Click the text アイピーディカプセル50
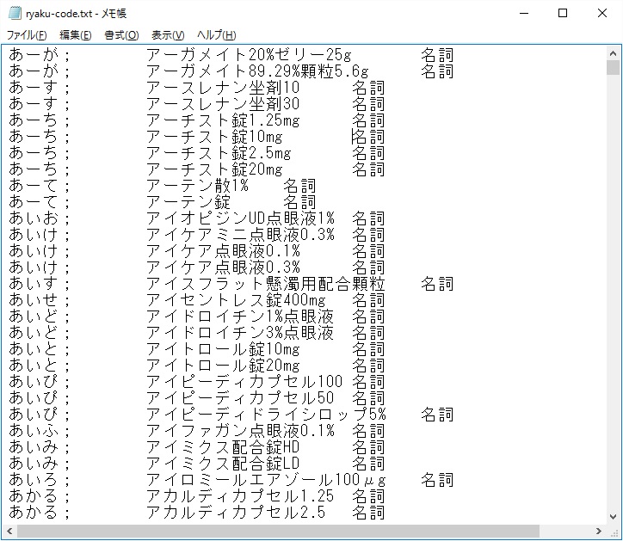The image size is (623, 541). tap(240, 398)
